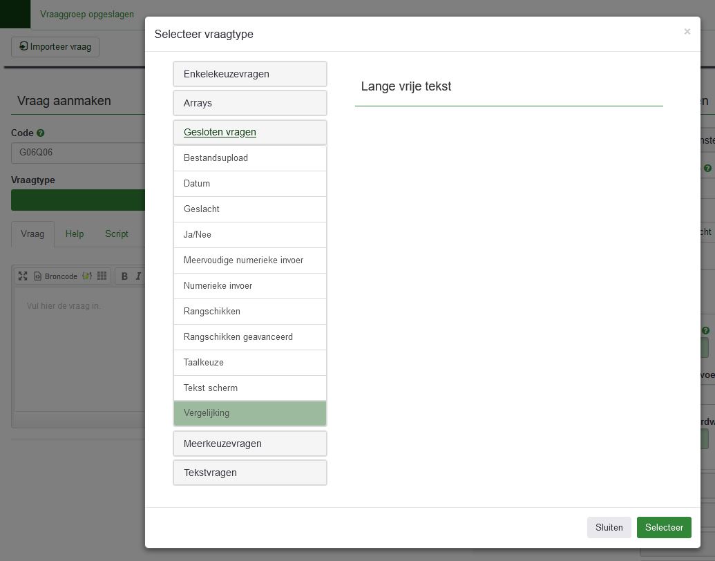Expand the Arrays question group
This screenshot has width=715, height=561.
[249, 103]
